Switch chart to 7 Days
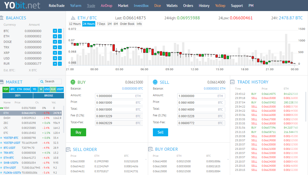The width and height of the screenshot is (308, 175). point(101,24)
